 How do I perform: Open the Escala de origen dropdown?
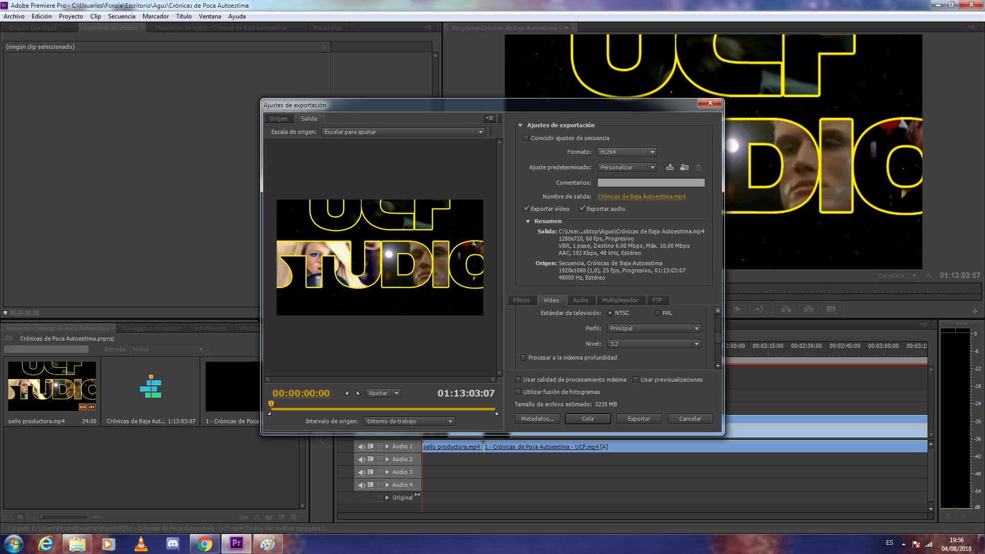coord(403,132)
